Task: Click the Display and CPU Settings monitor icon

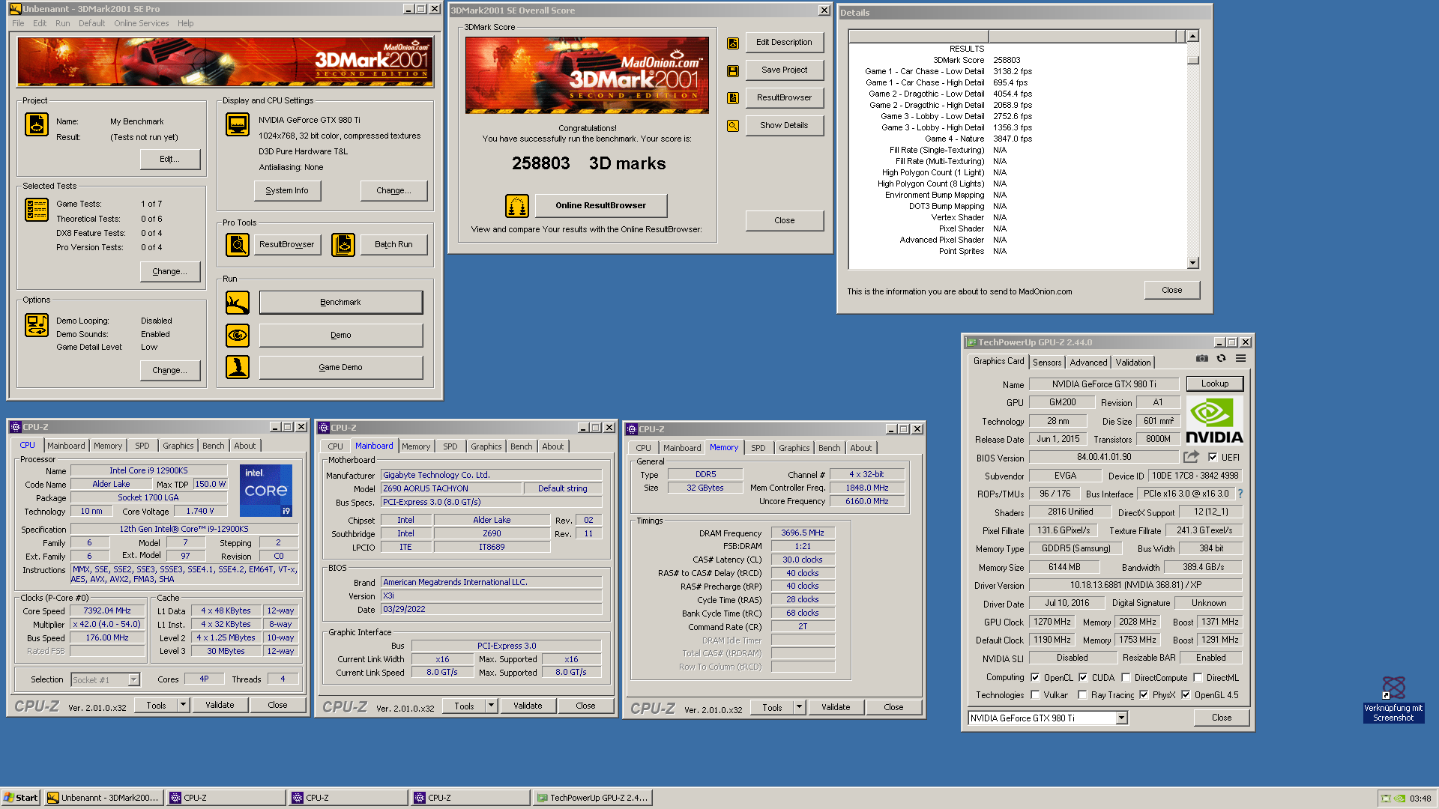Action: click(238, 124)
